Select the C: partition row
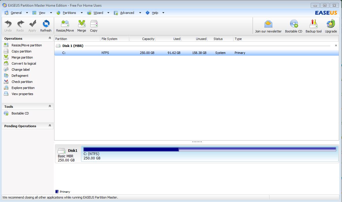 pyautogui.click(x=196, y=53)
